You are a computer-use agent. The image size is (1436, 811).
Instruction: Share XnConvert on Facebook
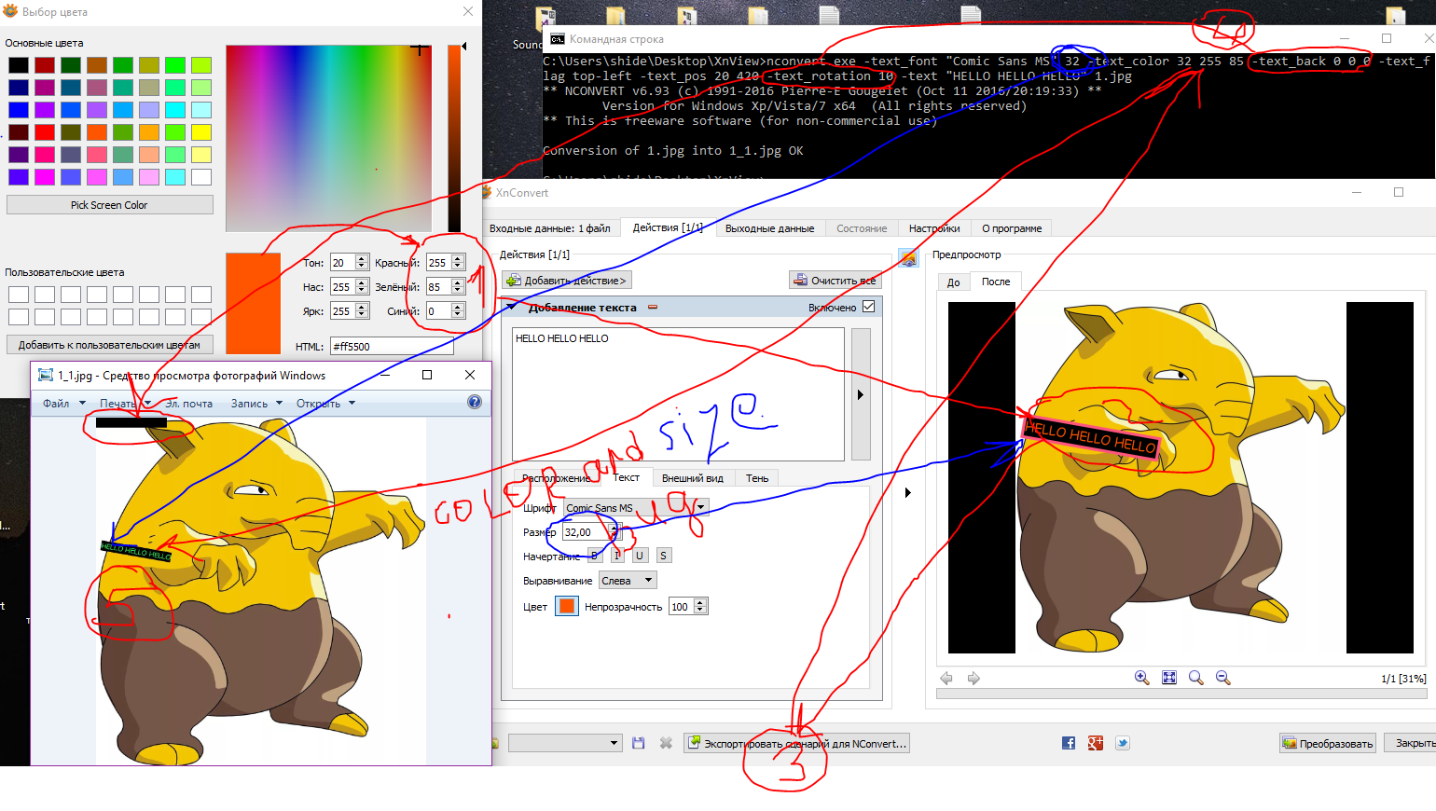1069,743
